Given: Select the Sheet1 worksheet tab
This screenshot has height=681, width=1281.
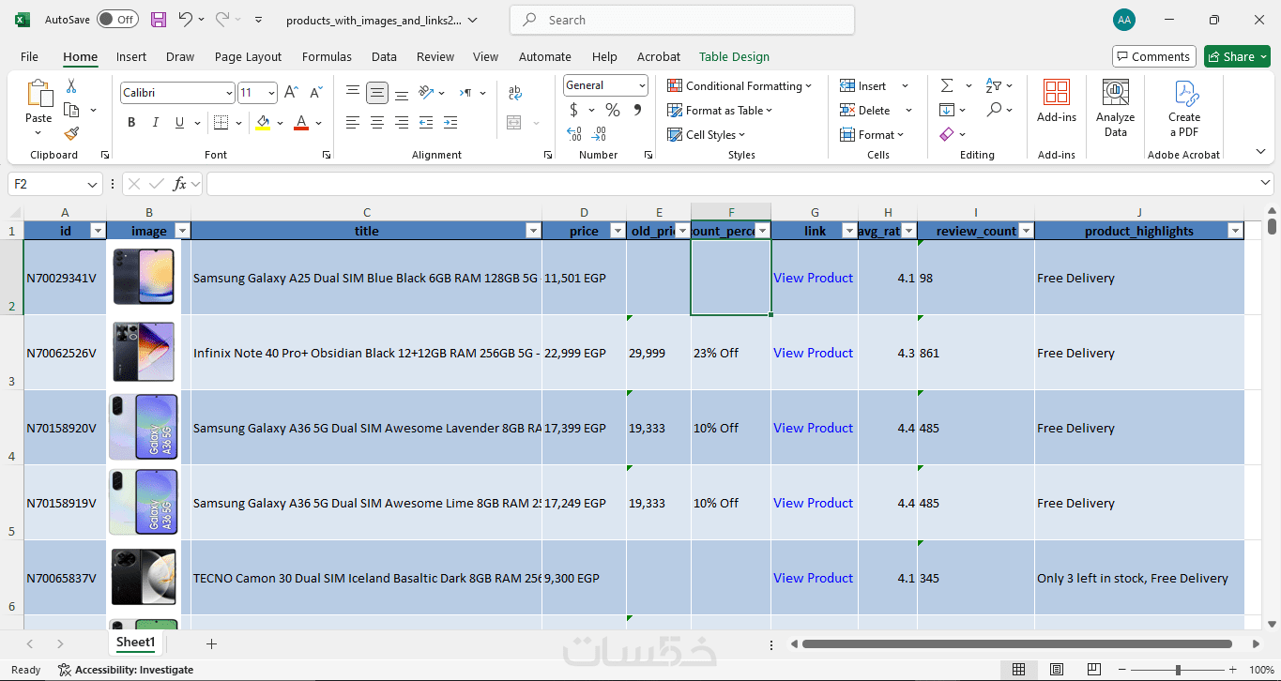Looking at the screenshot, I should (135, 643).
